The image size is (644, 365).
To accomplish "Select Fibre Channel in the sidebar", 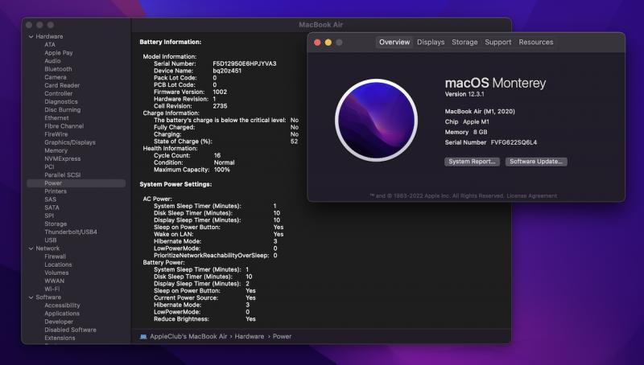I will [64, 126].
